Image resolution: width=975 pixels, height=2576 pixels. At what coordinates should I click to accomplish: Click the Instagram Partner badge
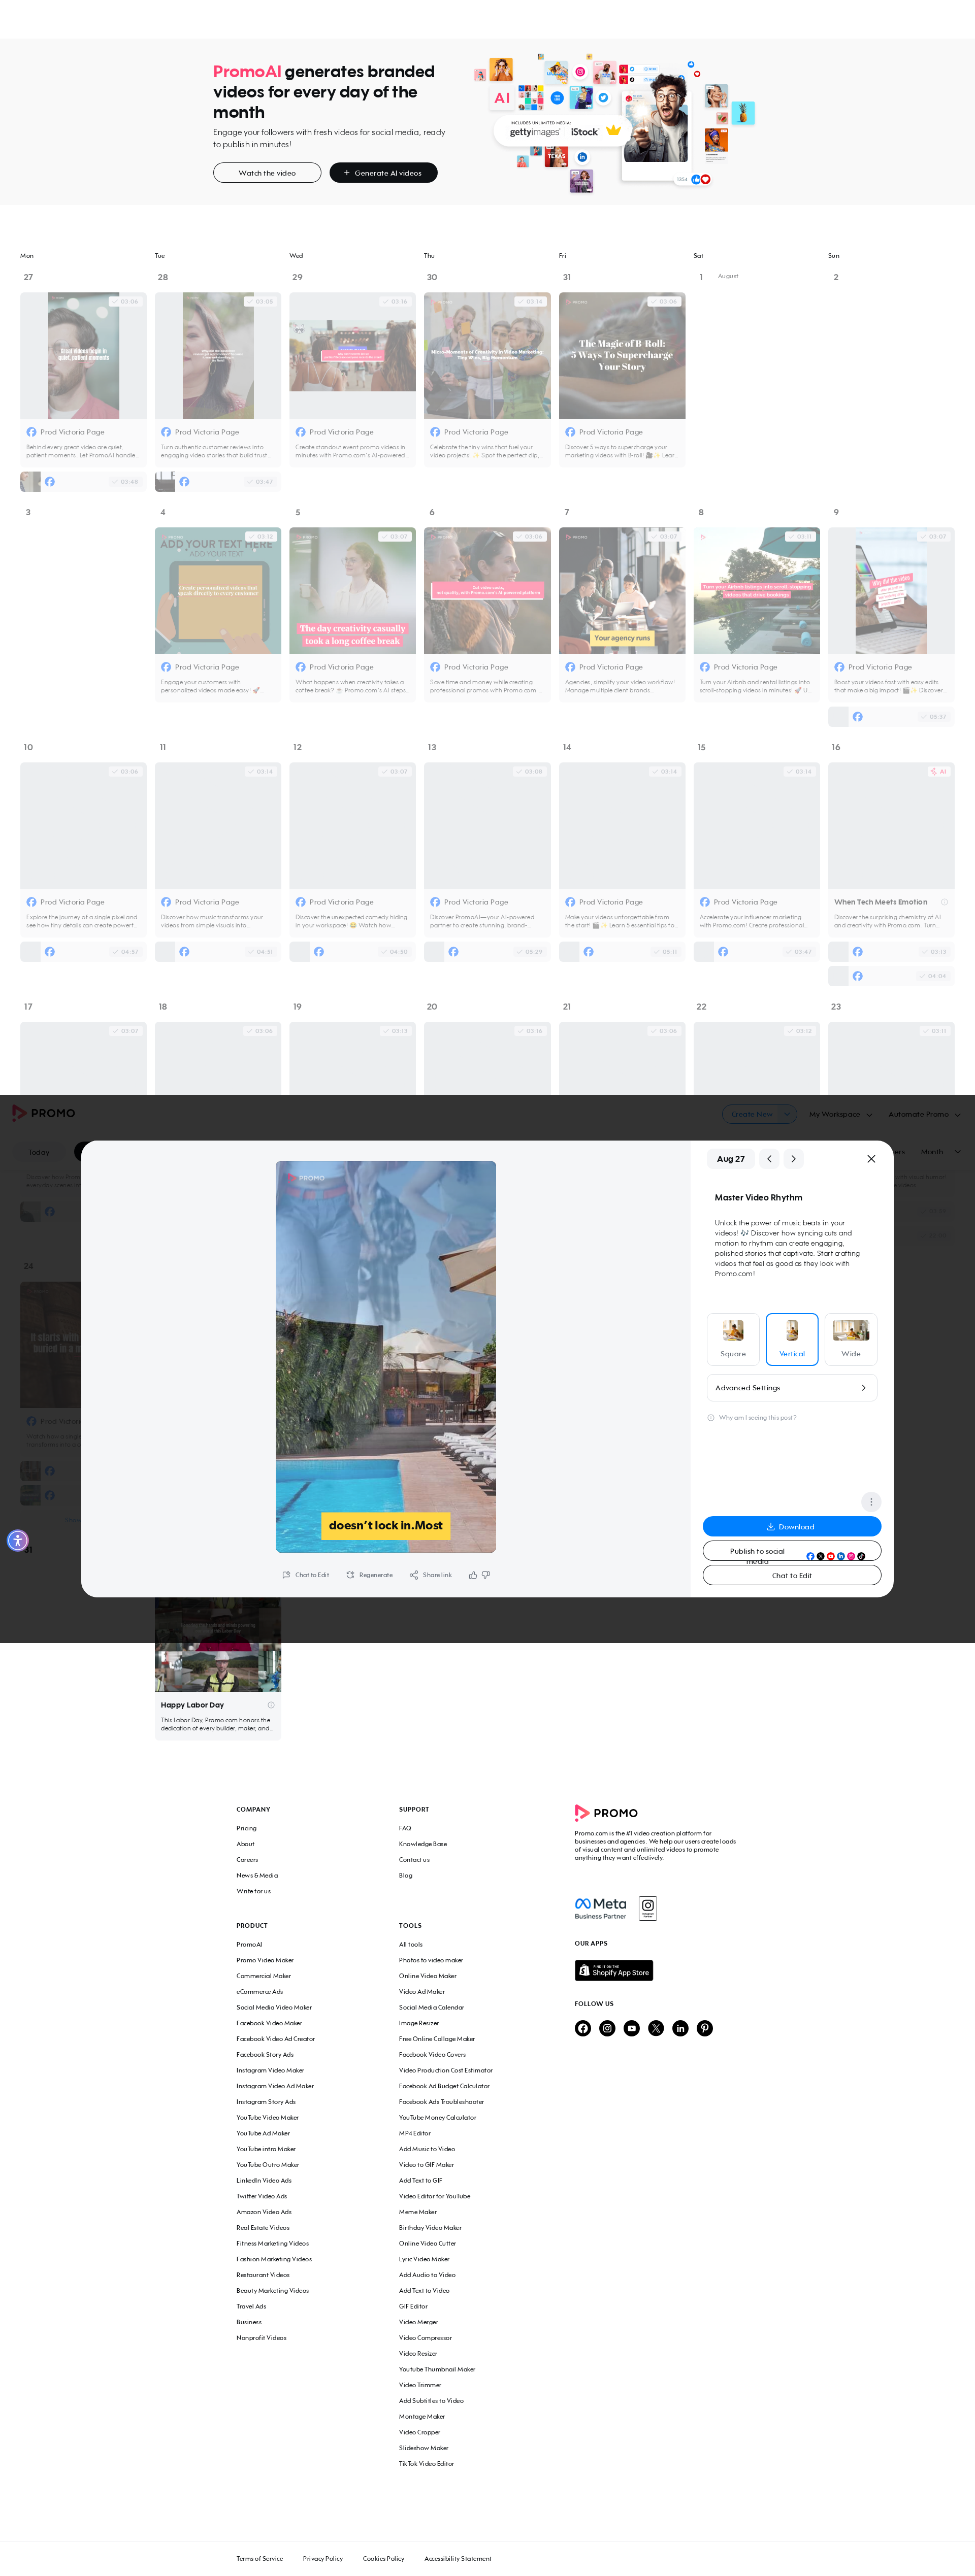click(648, 1907)
